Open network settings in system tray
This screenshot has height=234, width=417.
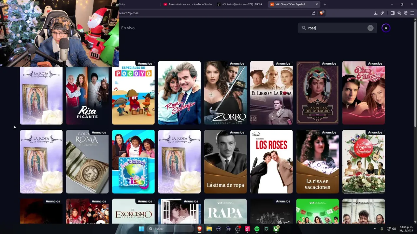[388, 229]
